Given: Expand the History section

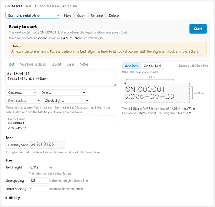Looking at the screenshot, I should [x=12, y=198].
